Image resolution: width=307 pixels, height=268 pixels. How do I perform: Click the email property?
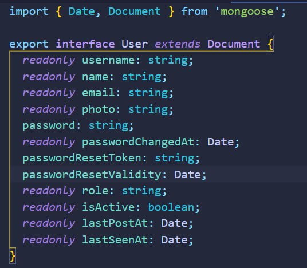(99, 93)
